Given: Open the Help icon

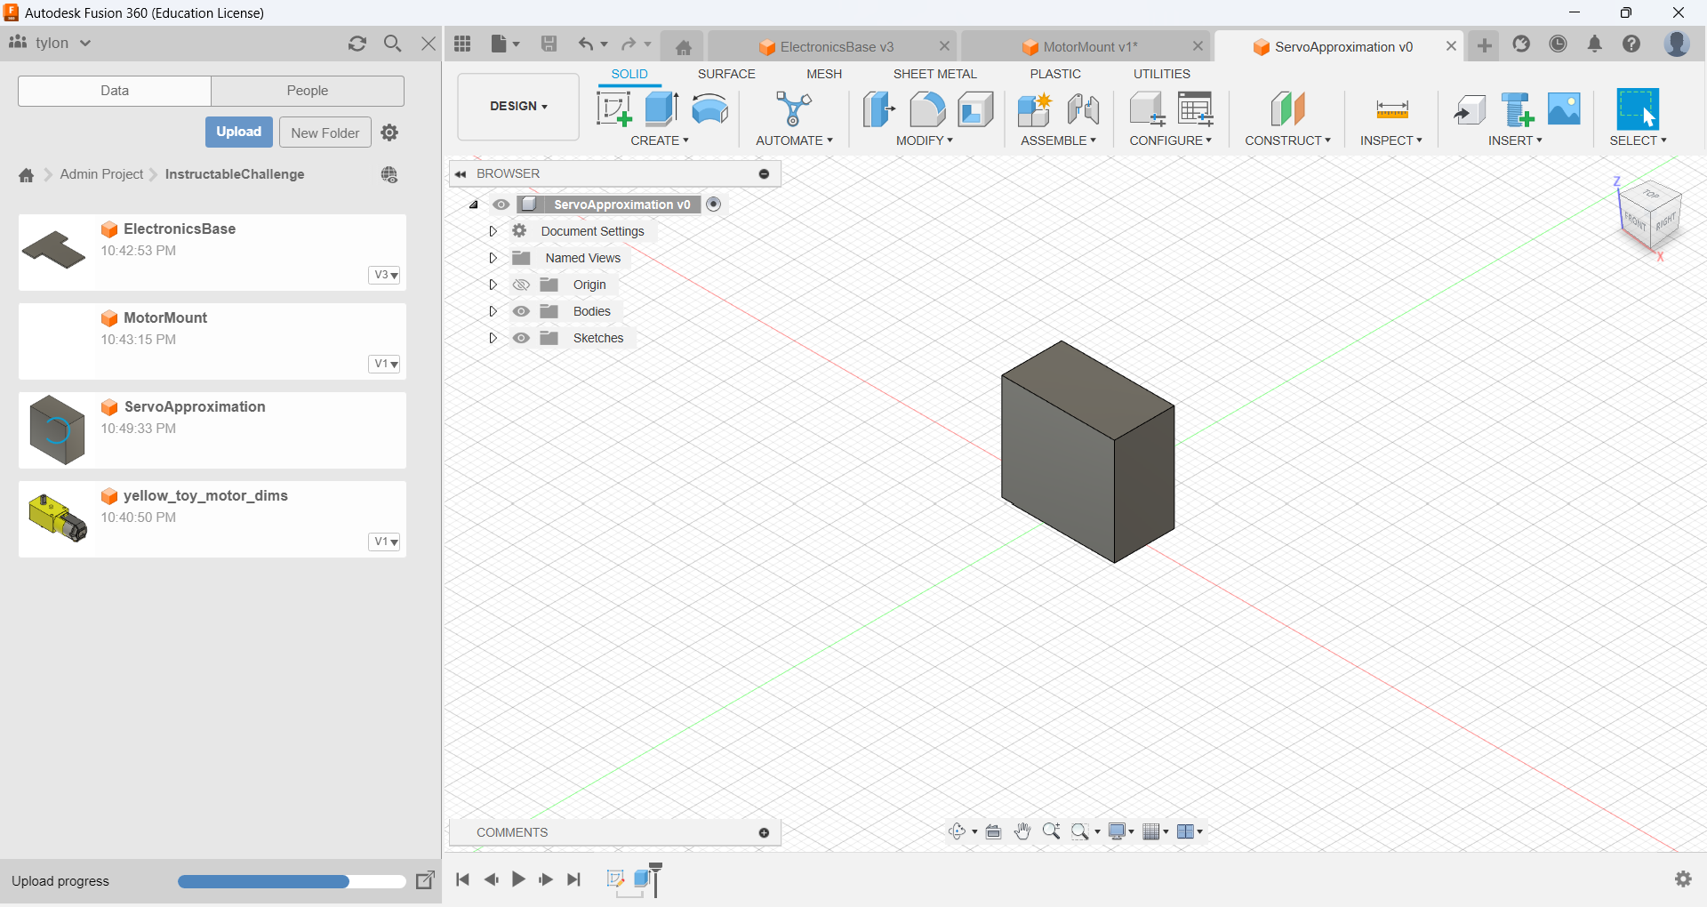Looking at the screenshot, I should 1631,44.
